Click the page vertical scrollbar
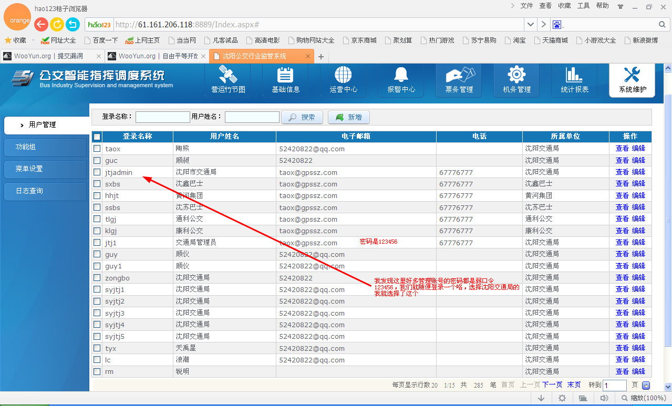The image size is (672, 406). (x=668, y=221)
